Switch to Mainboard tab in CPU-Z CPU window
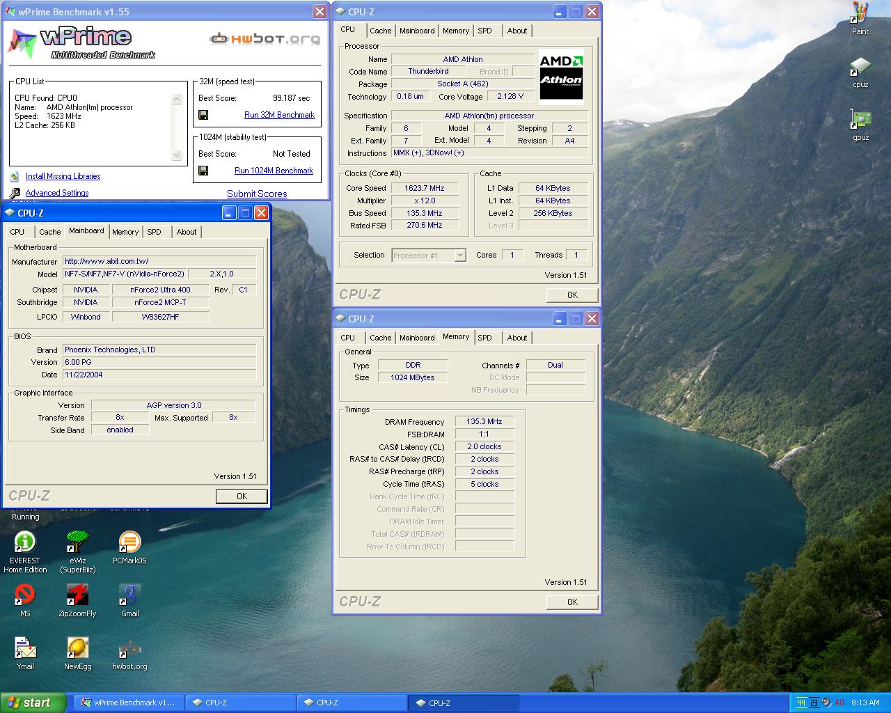This screenshot has height=713, width=891. [417, 31]
